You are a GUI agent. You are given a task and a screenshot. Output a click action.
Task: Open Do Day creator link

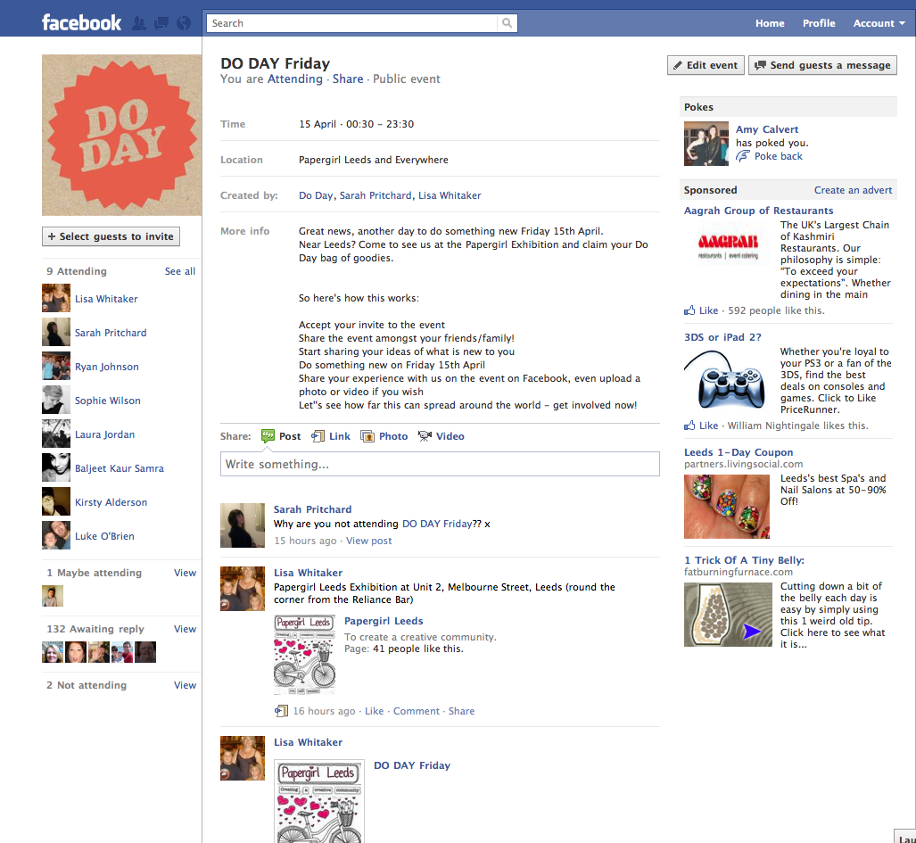[x=316, y=195]
